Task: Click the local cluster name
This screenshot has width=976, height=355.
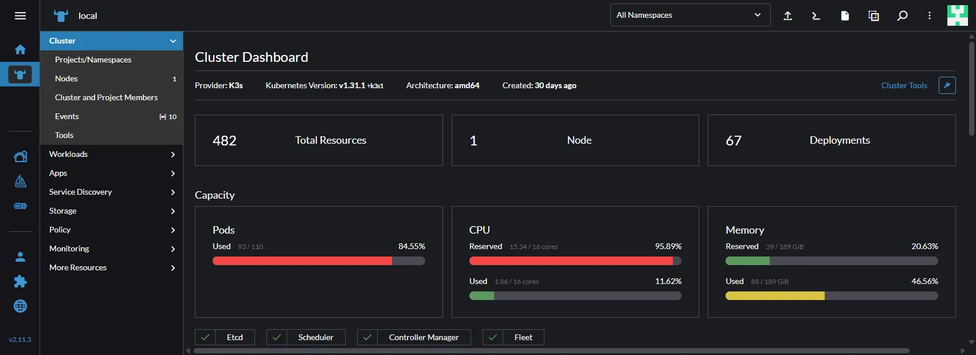Action: coord(88,15)
